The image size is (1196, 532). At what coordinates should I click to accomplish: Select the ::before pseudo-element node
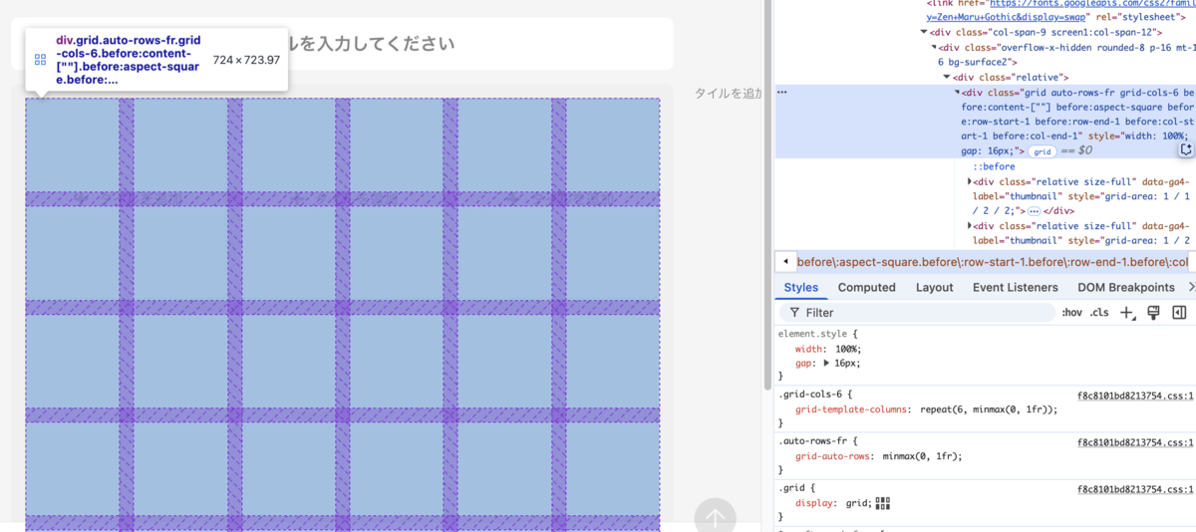994,166
